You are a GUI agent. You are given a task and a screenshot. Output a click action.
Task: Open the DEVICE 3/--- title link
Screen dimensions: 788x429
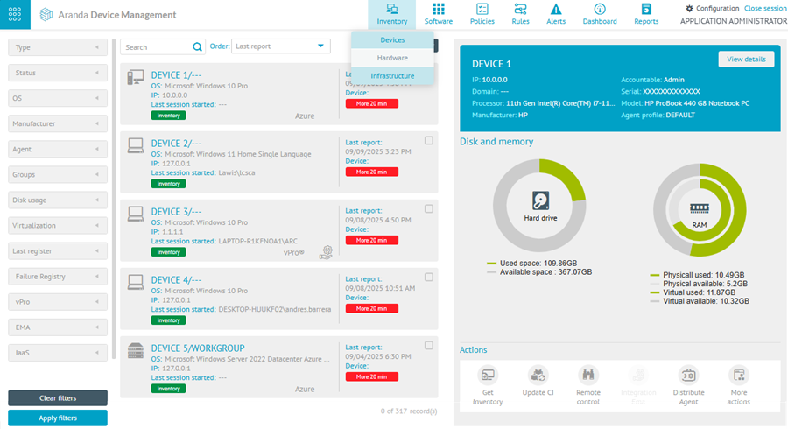[x=176, y=212]
